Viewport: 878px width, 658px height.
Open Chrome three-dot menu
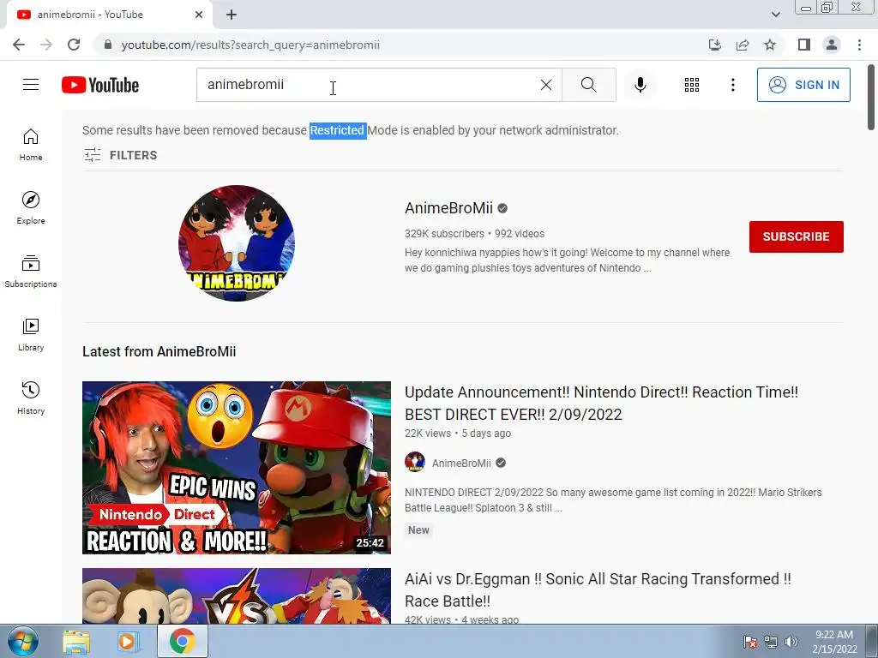point(859,45)
